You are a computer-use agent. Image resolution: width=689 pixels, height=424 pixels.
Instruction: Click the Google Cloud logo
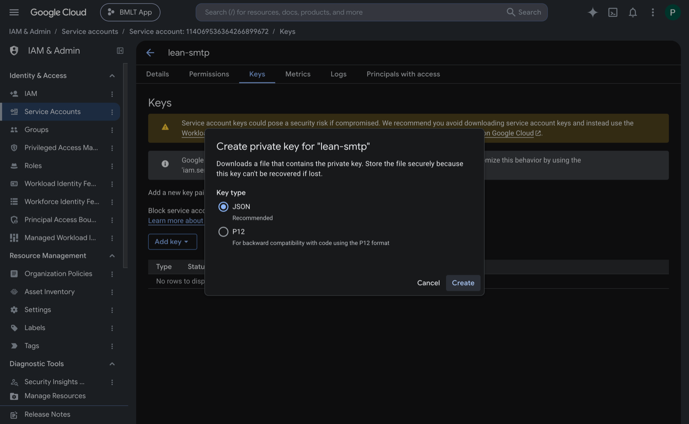58,12
